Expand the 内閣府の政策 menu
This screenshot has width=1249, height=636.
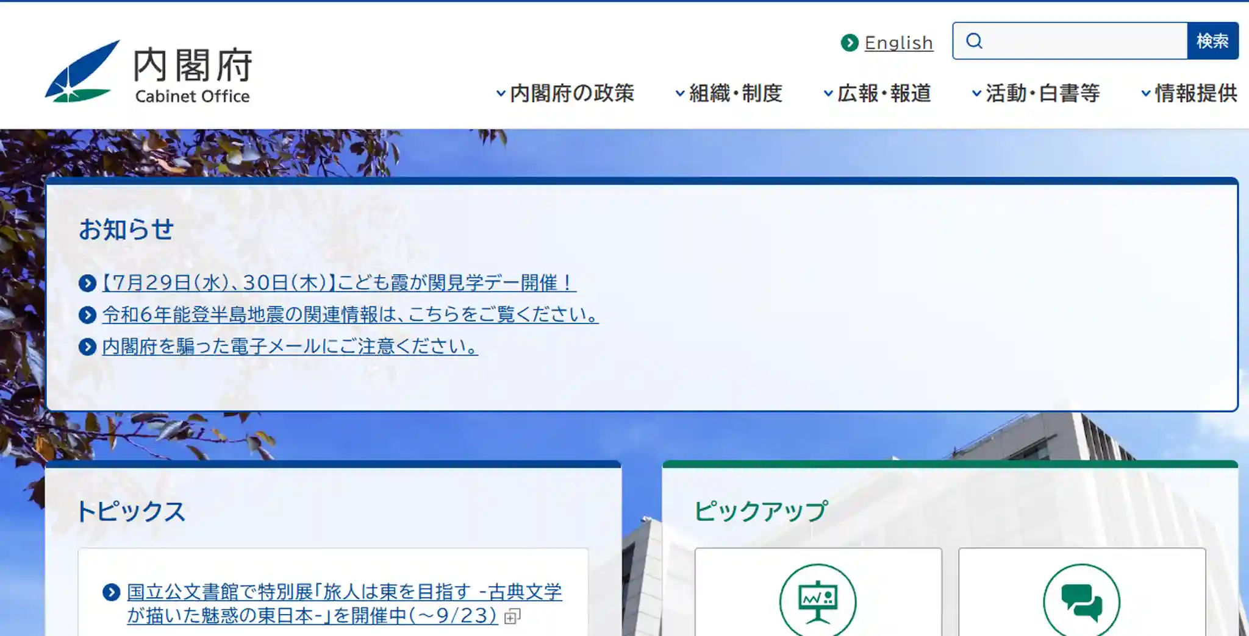(565, 93)
